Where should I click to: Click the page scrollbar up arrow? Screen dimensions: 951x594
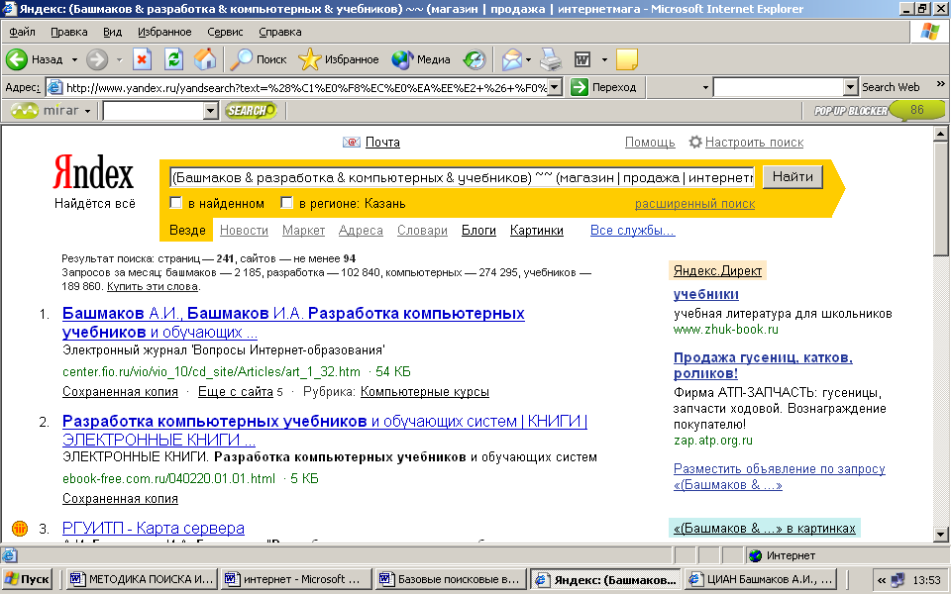point(941,134)
